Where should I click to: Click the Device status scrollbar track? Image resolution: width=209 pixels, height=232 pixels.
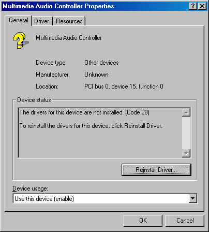point(186,133)
